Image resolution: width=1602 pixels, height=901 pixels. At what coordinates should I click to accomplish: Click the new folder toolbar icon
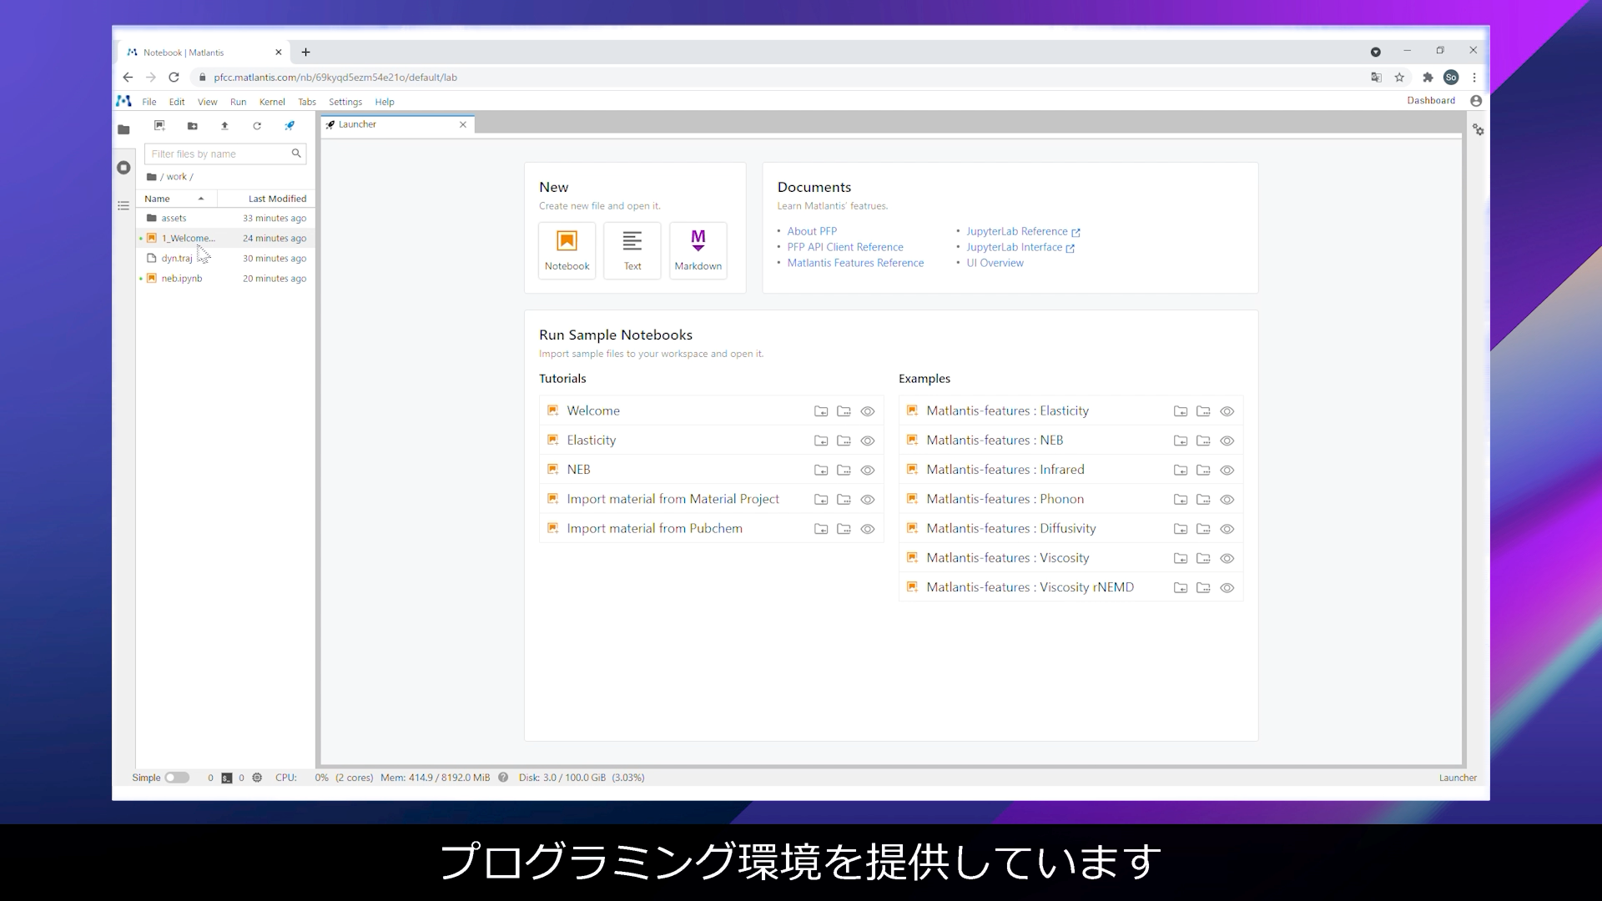[192, 126]
